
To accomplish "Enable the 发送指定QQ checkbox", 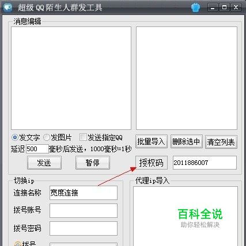I will click(x=83, y=137).
